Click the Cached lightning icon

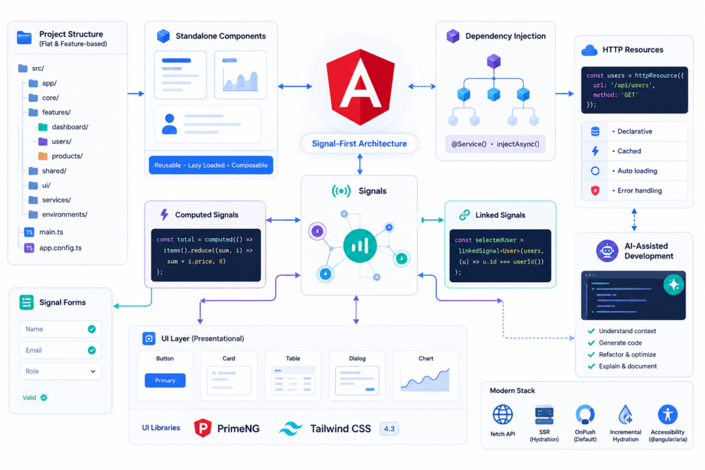tap(595, 151)
